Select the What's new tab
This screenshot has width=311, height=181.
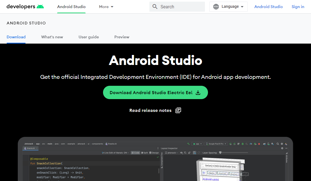click(x=52, y=37)
